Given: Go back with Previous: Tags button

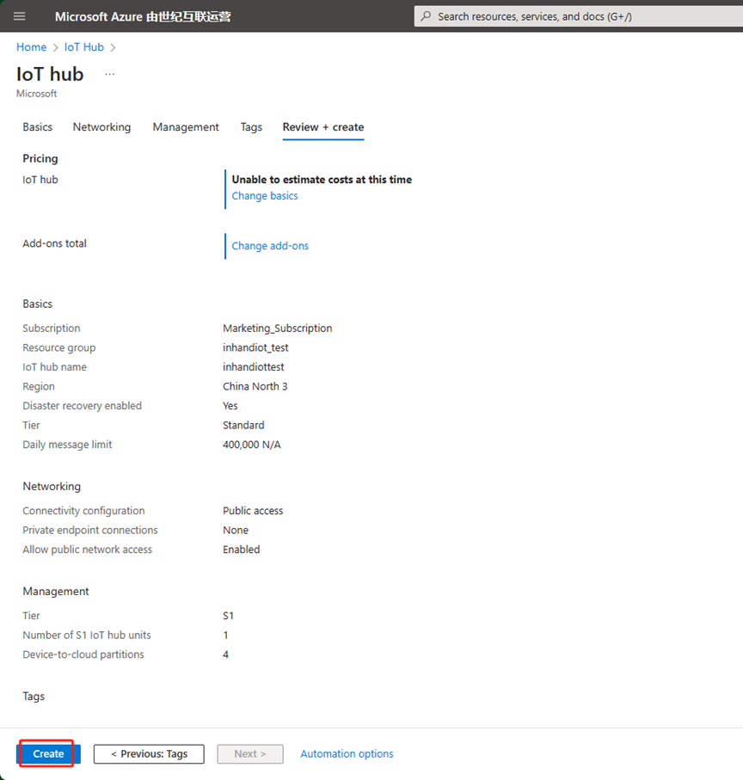Looking at the screenshot, I should pos(149,754).
